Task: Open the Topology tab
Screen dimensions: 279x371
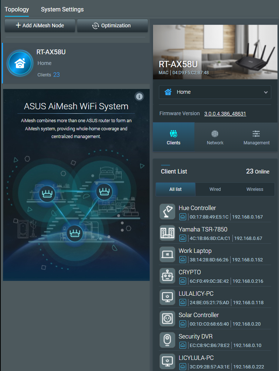Action: [17, 9]
